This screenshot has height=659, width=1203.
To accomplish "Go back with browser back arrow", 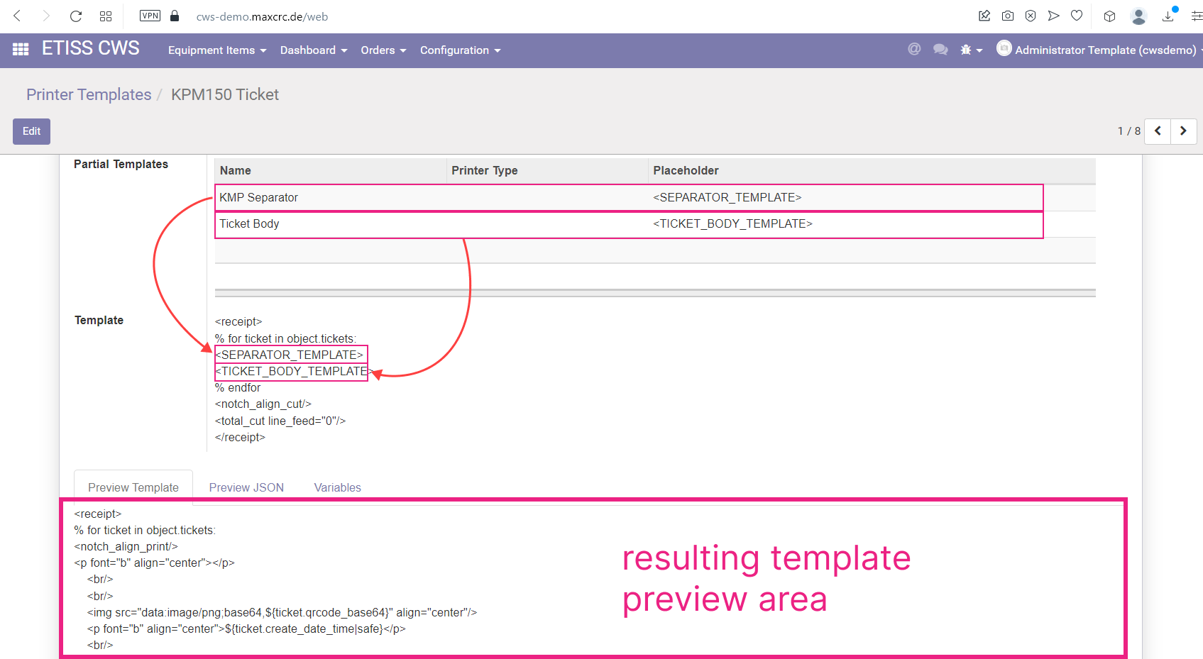I will click(18, 16).
